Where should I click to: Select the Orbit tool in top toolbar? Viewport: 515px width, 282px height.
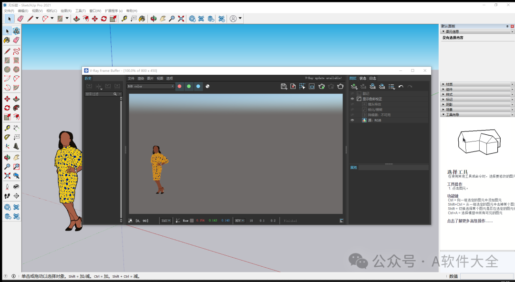(154, 19)
